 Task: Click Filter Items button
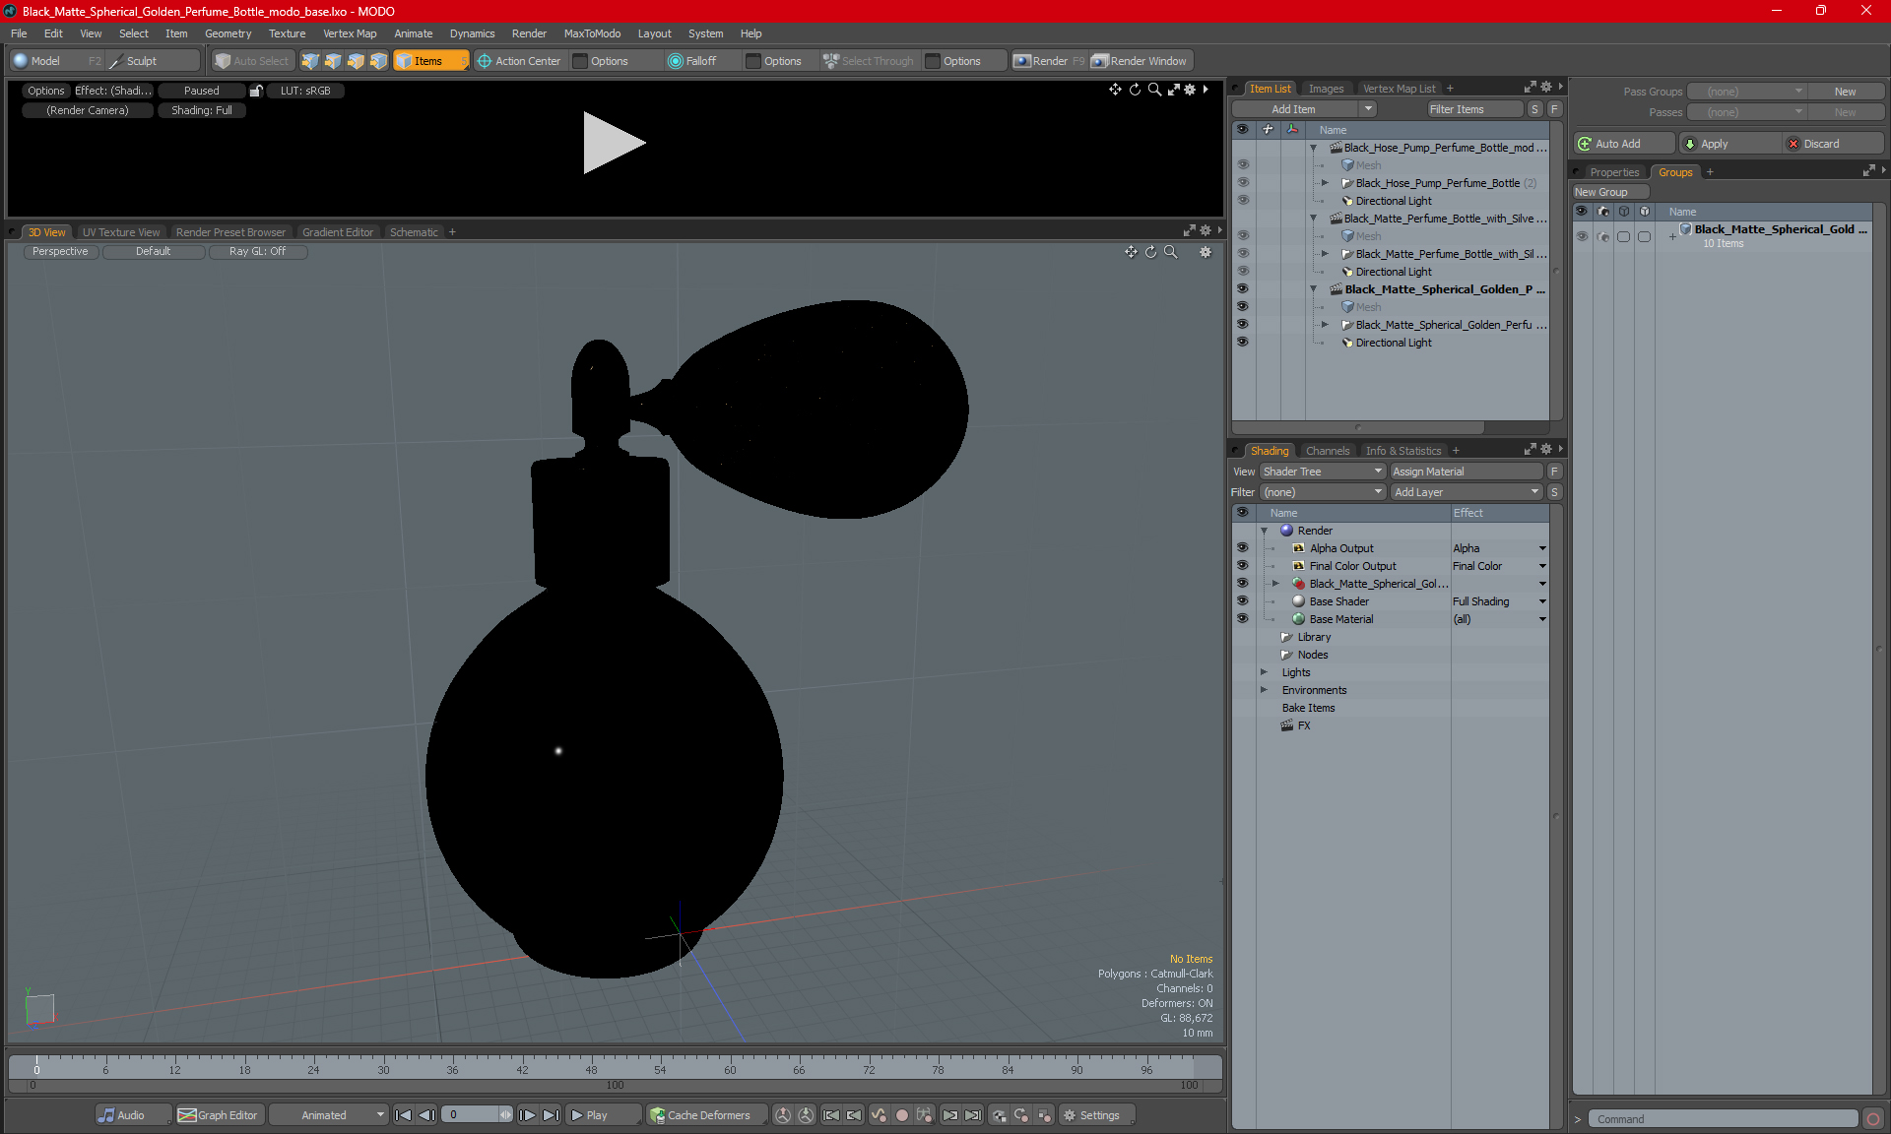[1474, 109]
